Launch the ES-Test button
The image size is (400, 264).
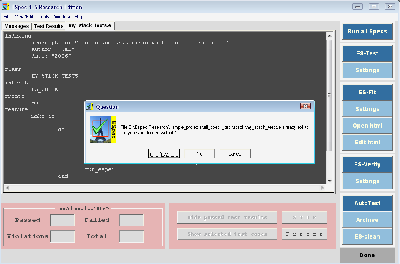[367, 53]
